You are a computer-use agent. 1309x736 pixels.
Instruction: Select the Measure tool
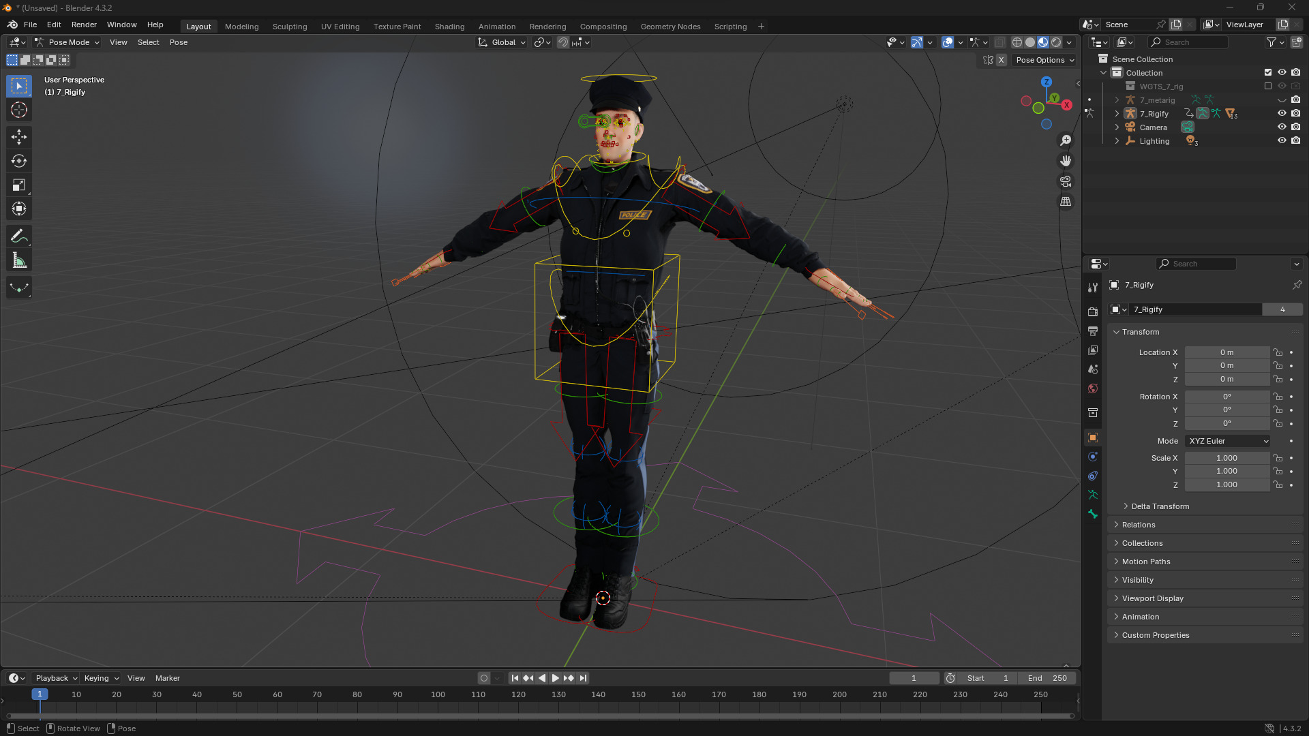point(19,261)
